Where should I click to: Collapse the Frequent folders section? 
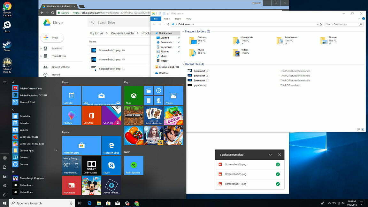pos(183,31)
